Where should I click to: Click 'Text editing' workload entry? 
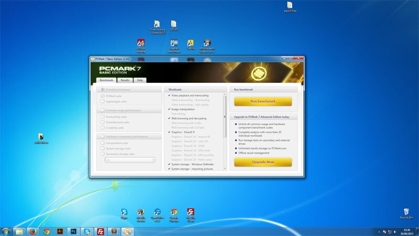(178, 114)
